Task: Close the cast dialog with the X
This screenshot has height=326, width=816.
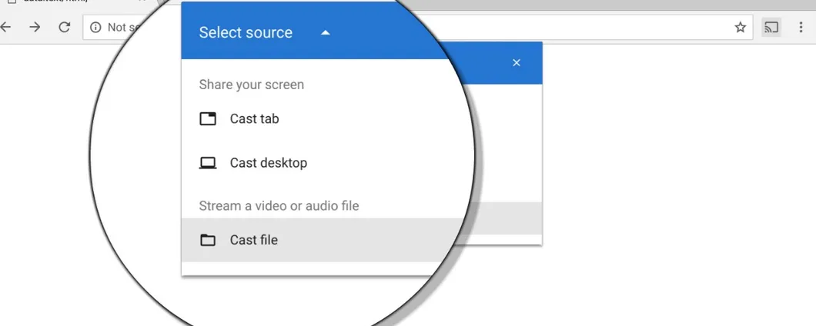Action: (x=517, y=62)
